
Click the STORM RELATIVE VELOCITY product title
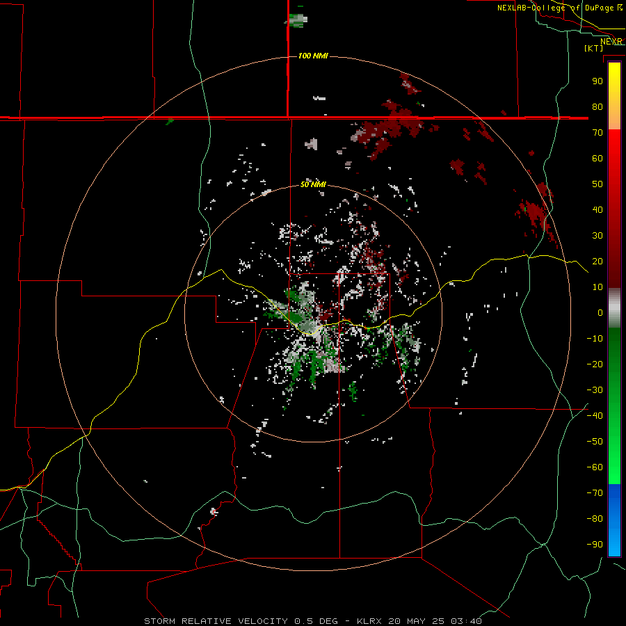click(x=216, y=621)
